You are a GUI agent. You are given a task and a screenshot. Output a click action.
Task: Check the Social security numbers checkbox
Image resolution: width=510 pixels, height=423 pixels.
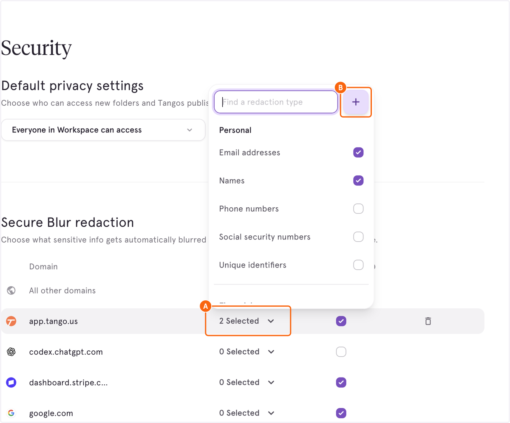click(x=358, y=237)
